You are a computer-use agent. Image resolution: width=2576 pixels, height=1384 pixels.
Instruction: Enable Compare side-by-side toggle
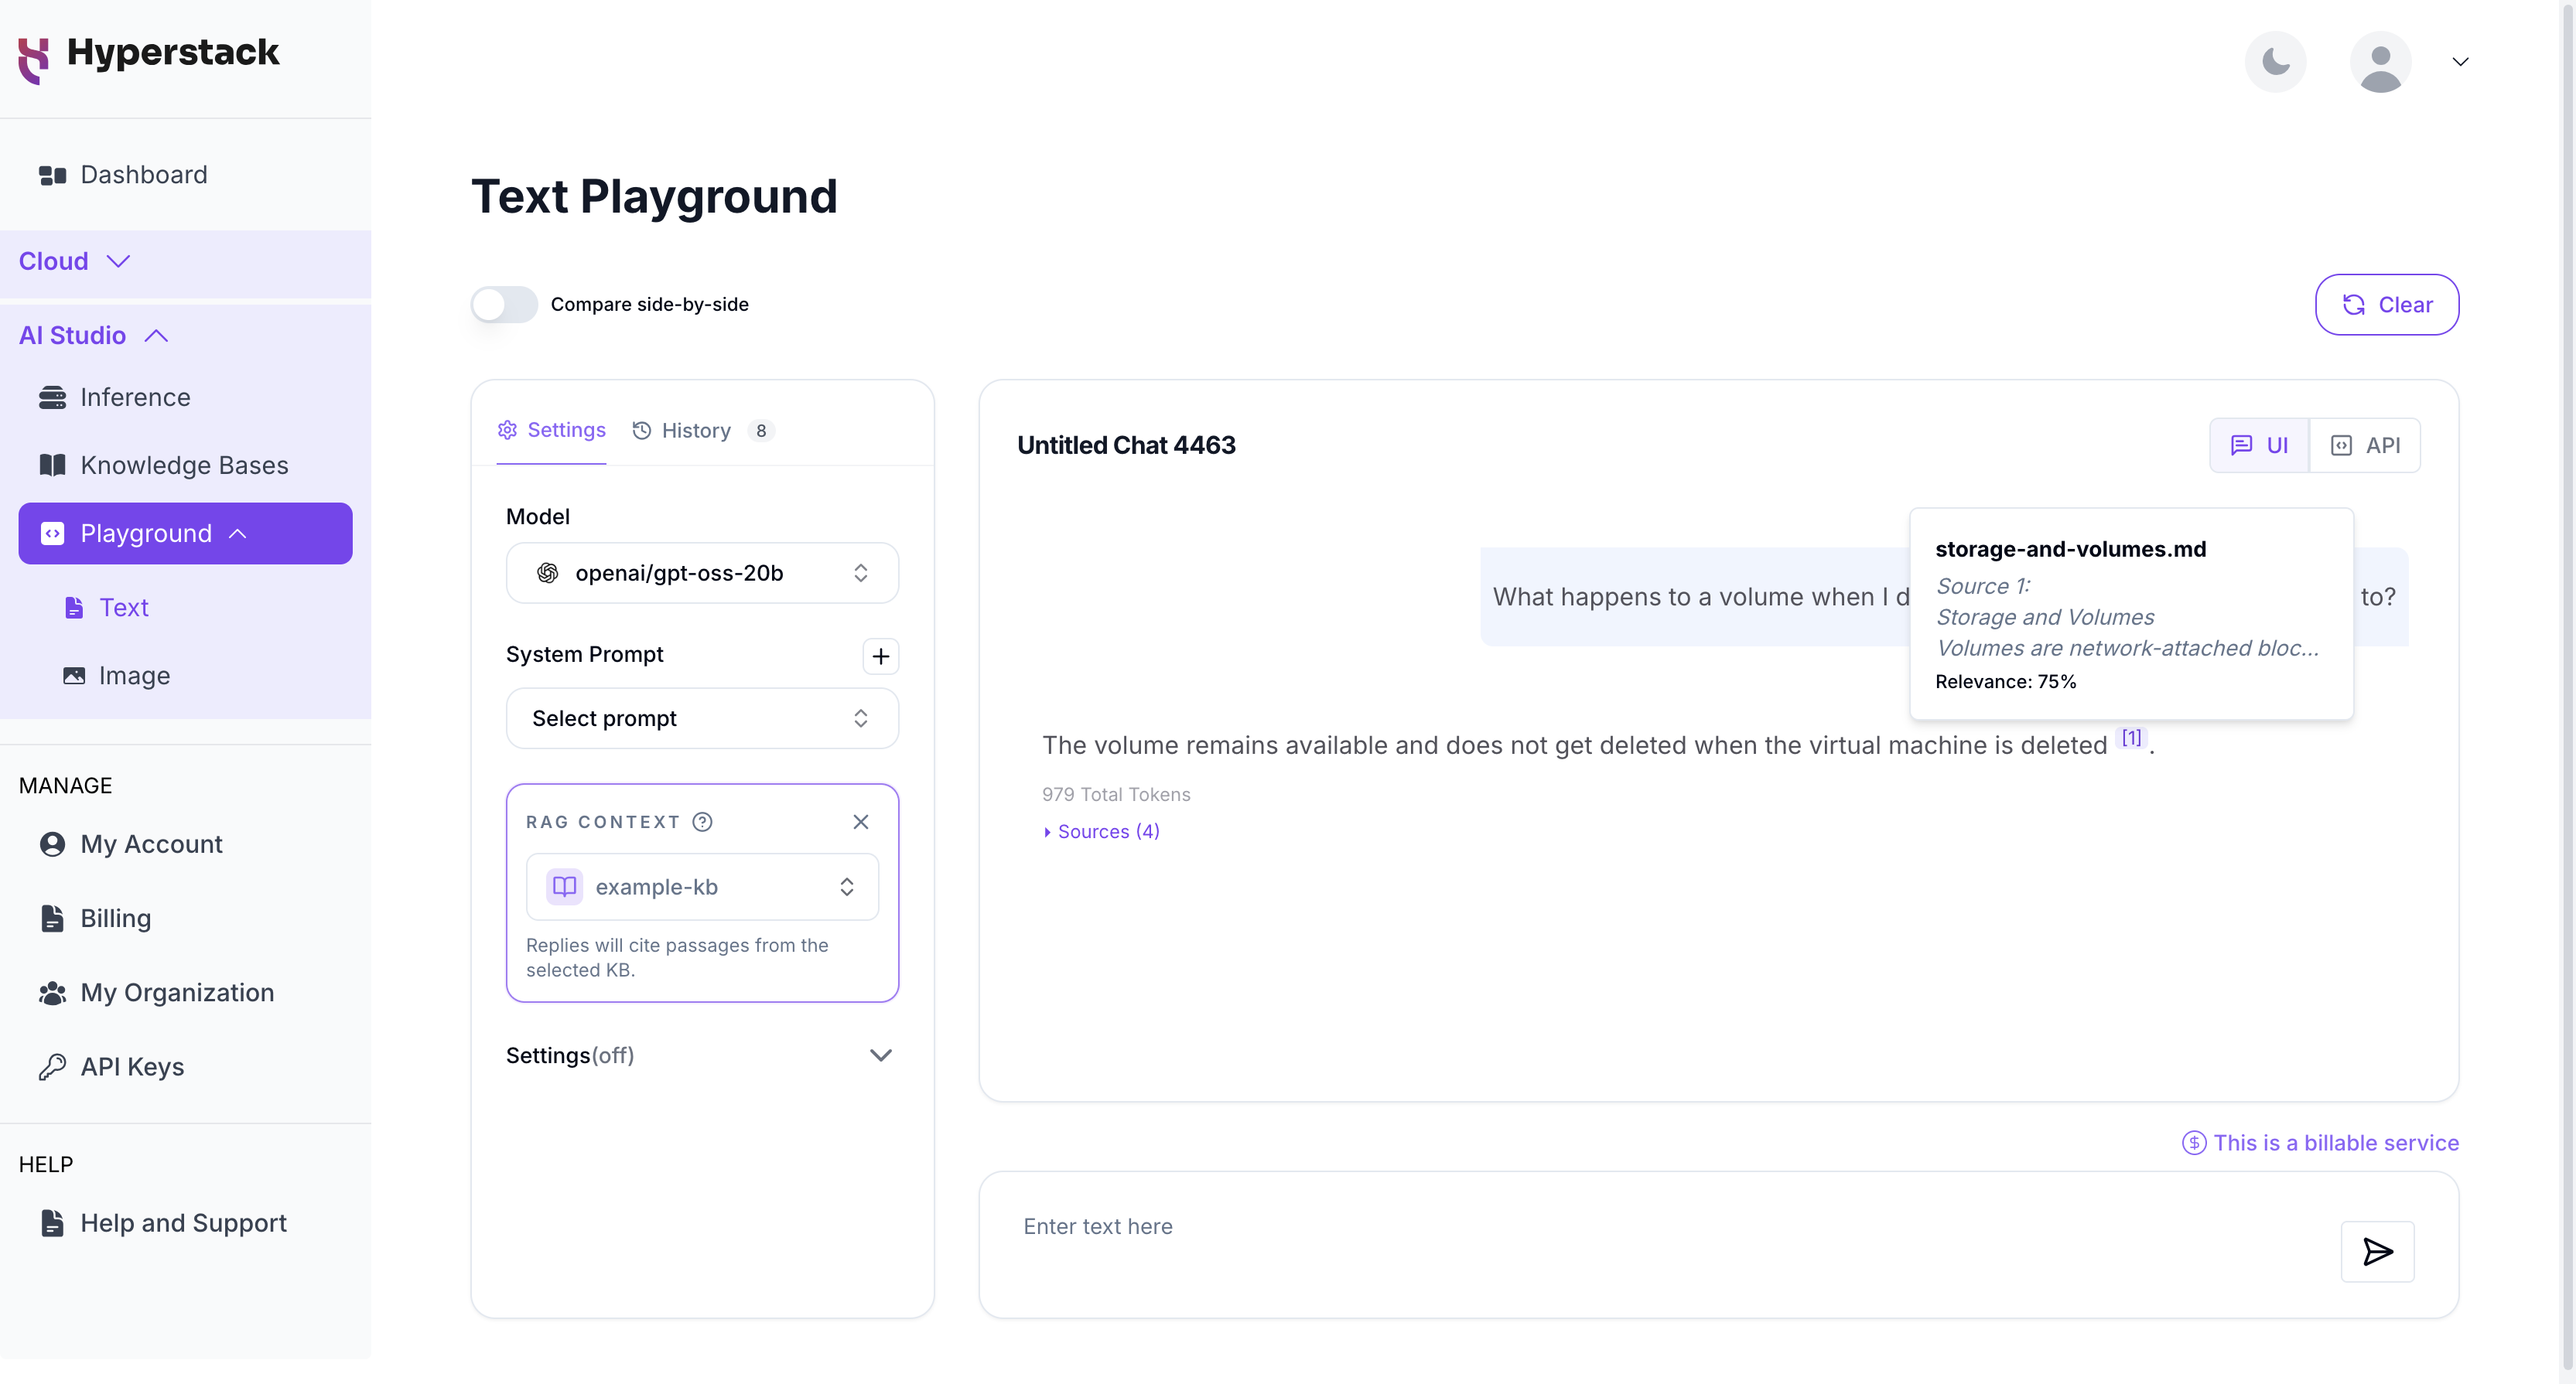tap(504, 305)
